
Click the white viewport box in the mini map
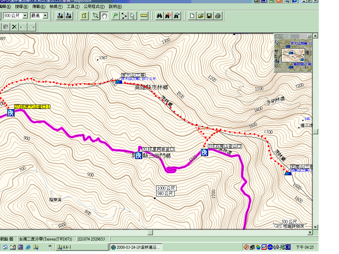click(x=293, y=55)
